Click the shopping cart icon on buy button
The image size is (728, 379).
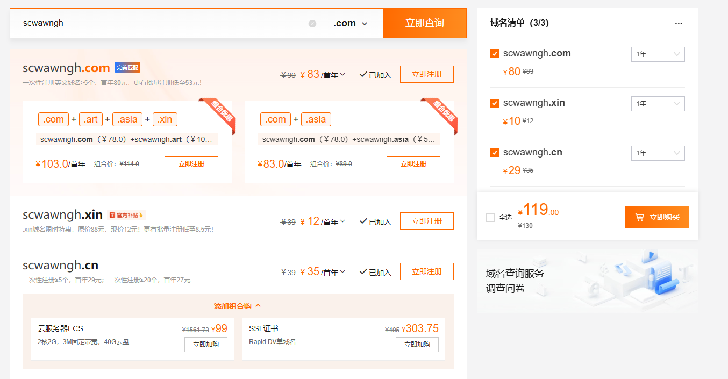coord(639,217)
